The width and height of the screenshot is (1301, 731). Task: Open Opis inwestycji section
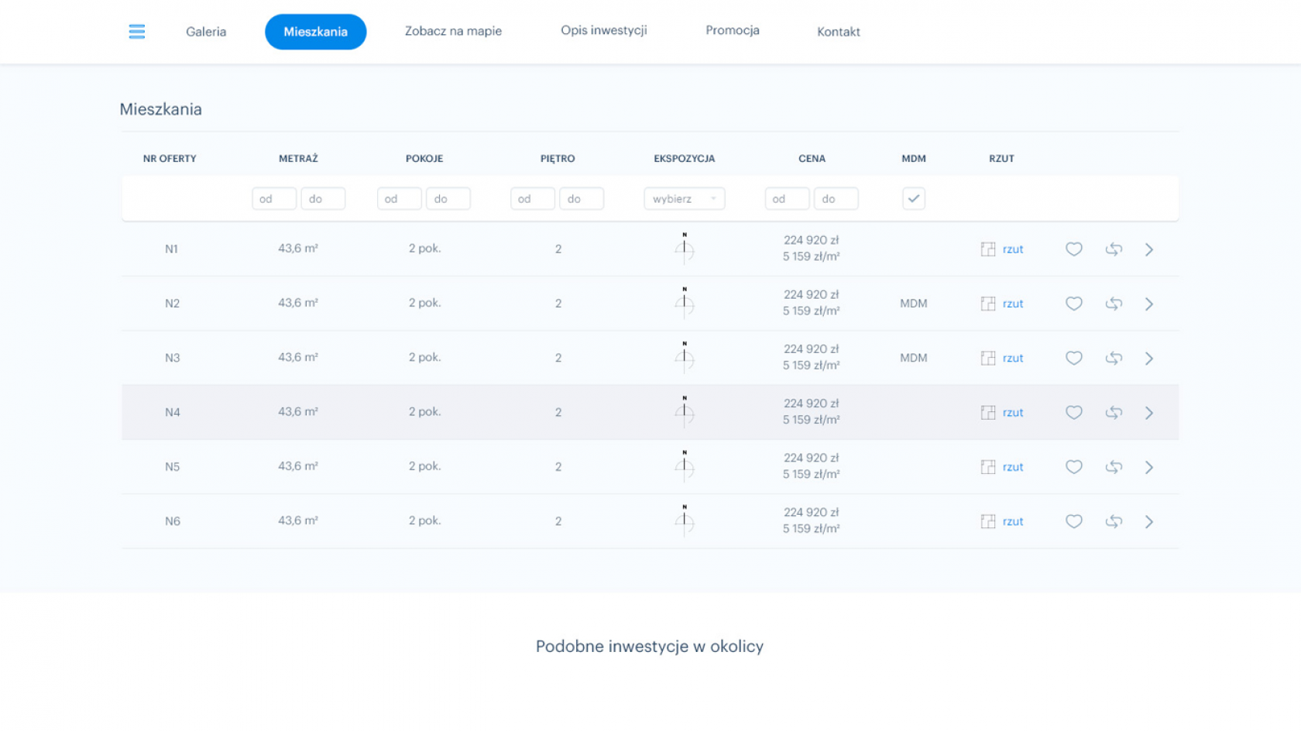pyautogui.click(x=604, y=30)
